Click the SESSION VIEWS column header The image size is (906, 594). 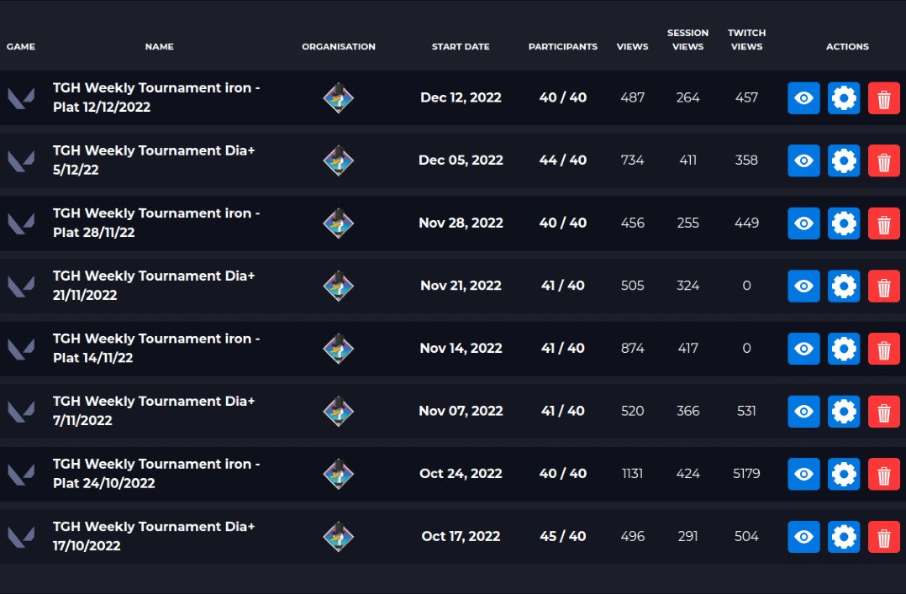[x=687, y=39]
